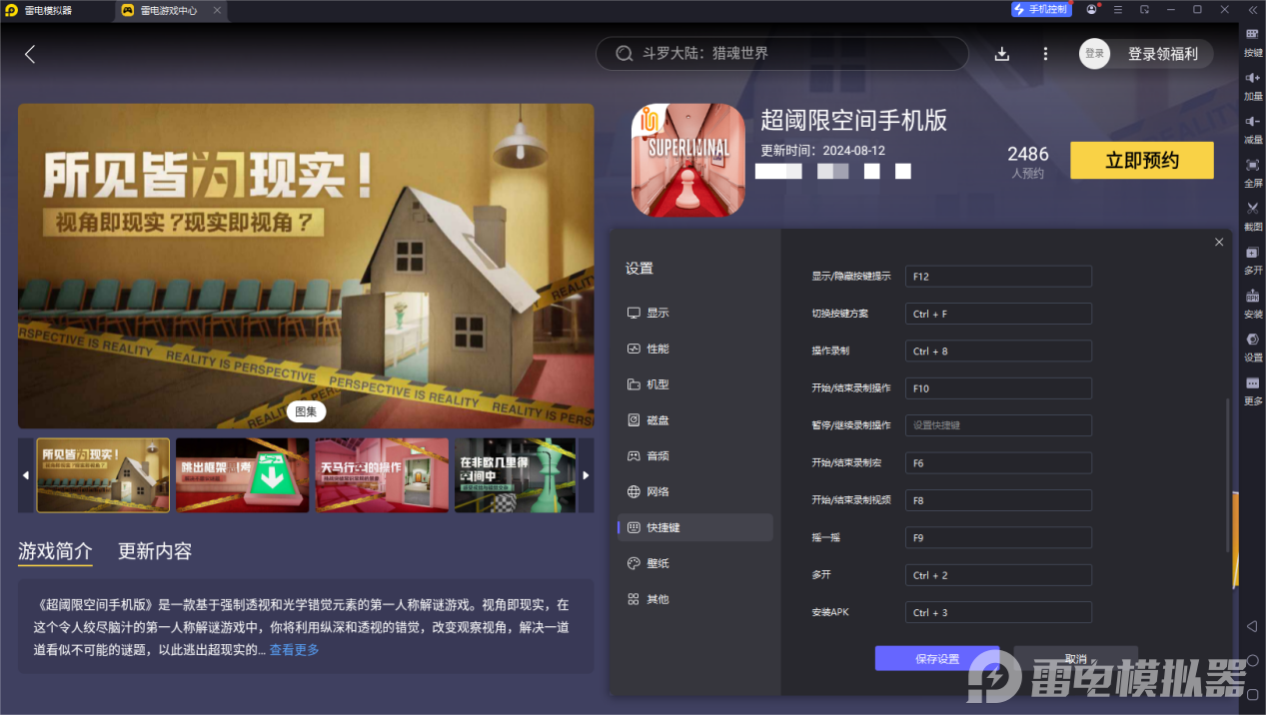Click 手机控制 button in title bar
1266x715 pixels.
[x=1041, y=9]
